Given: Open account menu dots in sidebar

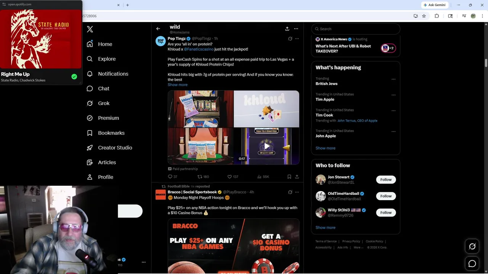Looking at the screenshot, I should (144, 262).
